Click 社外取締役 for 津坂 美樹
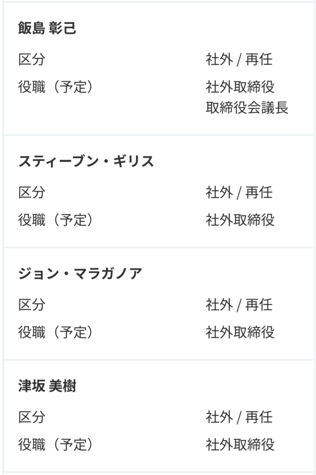This screenshot has width=316, height=475. 240,444
